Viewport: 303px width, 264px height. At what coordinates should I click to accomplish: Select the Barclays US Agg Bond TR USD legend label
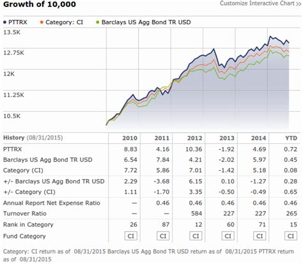click(x=146, y=22)
